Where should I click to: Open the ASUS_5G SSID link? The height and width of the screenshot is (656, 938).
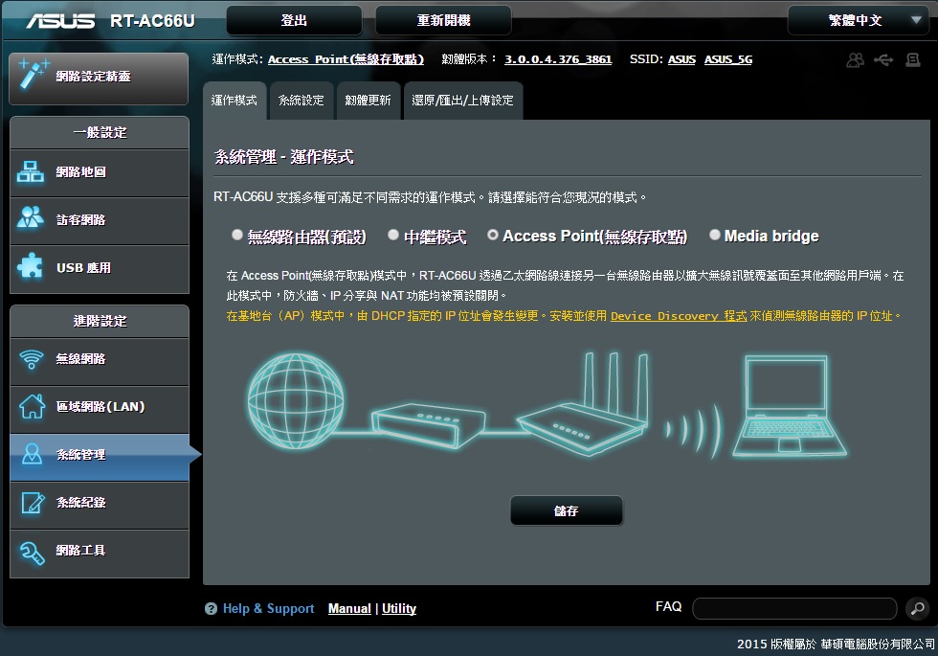click(728, 59)
